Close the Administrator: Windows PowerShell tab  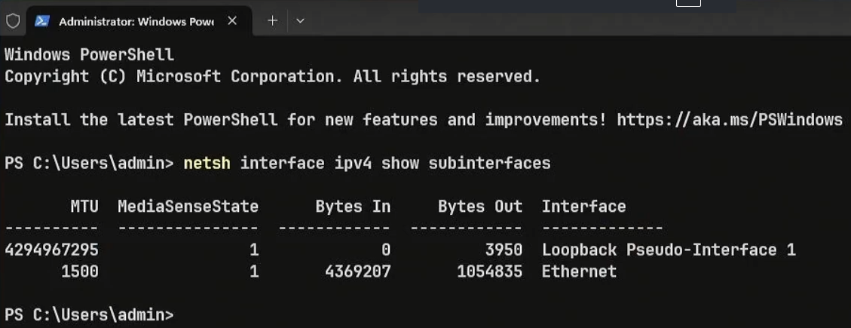click(232, 21)
